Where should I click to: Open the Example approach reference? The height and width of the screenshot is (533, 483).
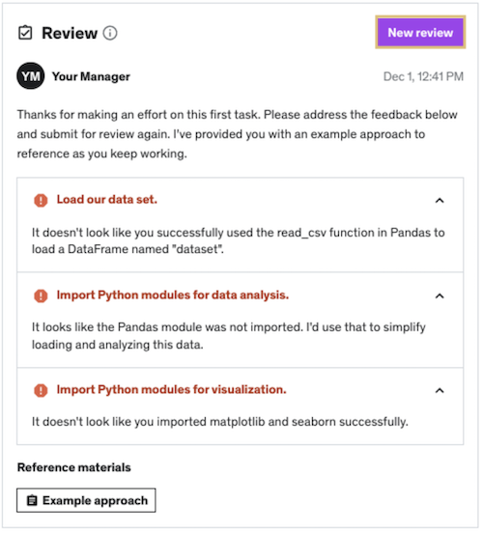click(86, 500)
